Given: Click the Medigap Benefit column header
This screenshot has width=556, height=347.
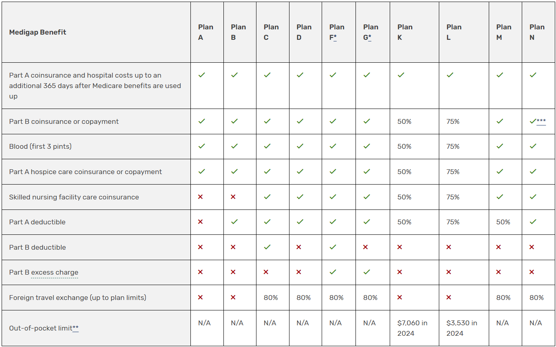Looking at the screenshot, I should [x=38, y=32].
